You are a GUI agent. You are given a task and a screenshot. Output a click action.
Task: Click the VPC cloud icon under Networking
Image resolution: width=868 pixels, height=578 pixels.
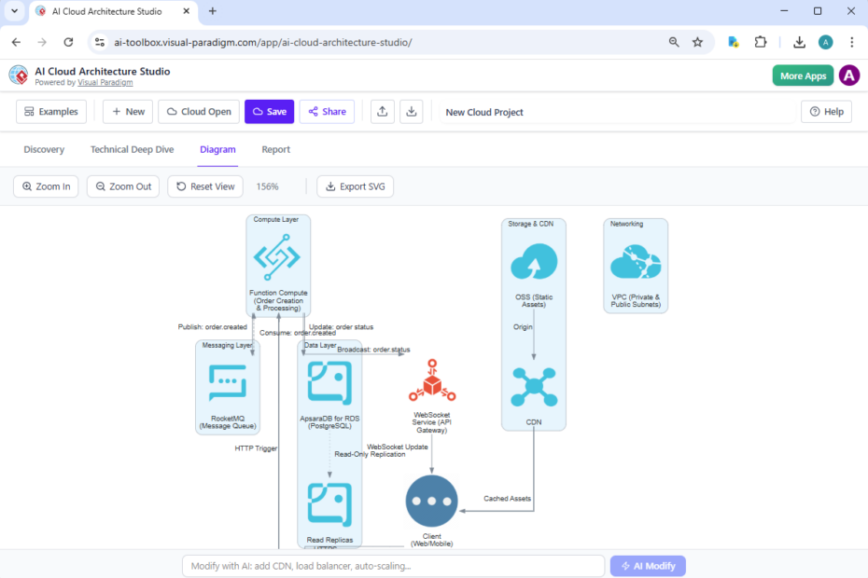tap(635, 259)
